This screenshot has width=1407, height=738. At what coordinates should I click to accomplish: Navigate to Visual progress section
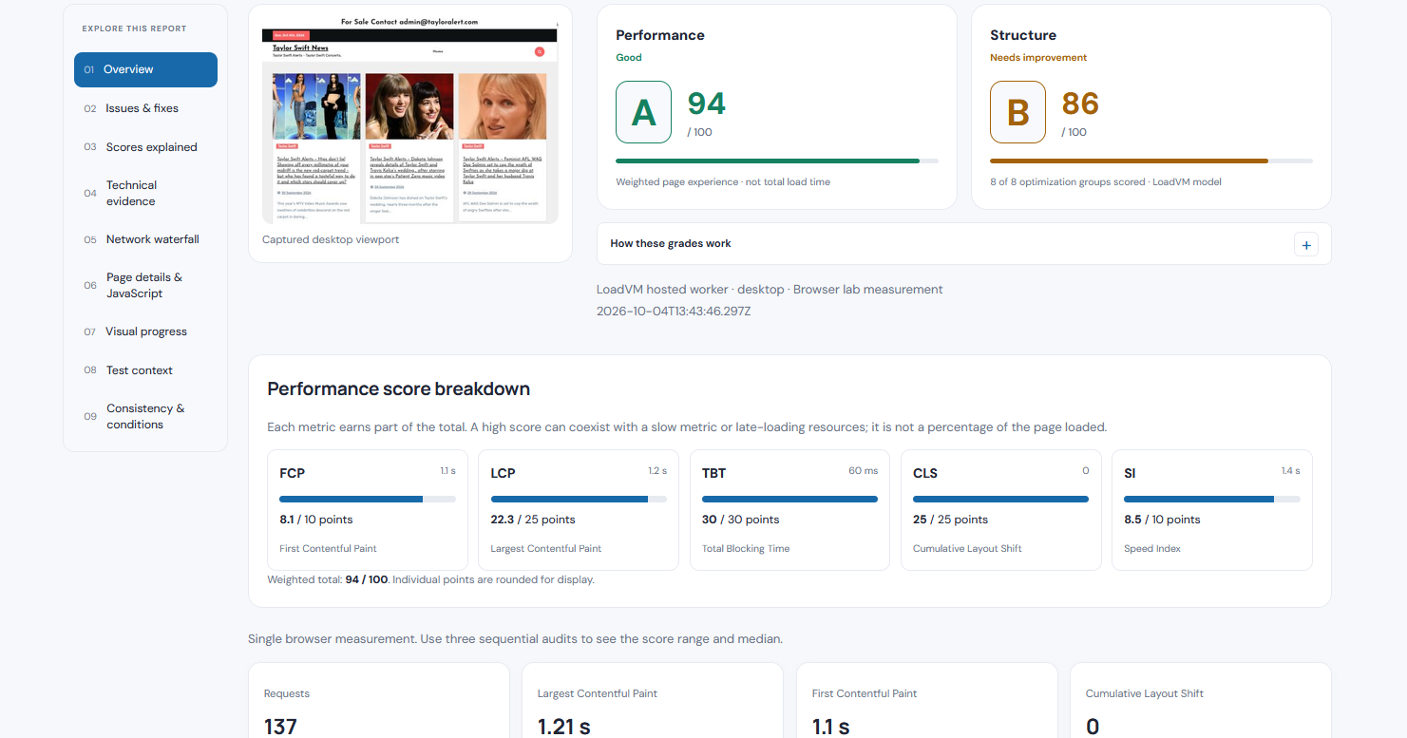[145, 331]
